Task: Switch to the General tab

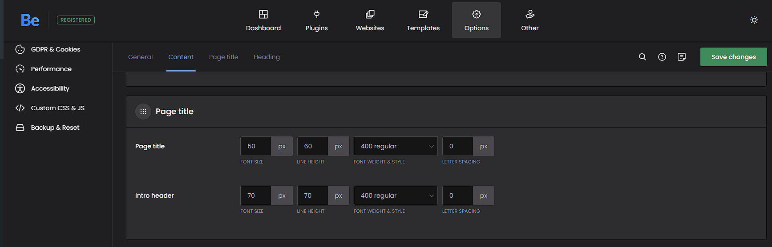Action: [x=140, y=57]
